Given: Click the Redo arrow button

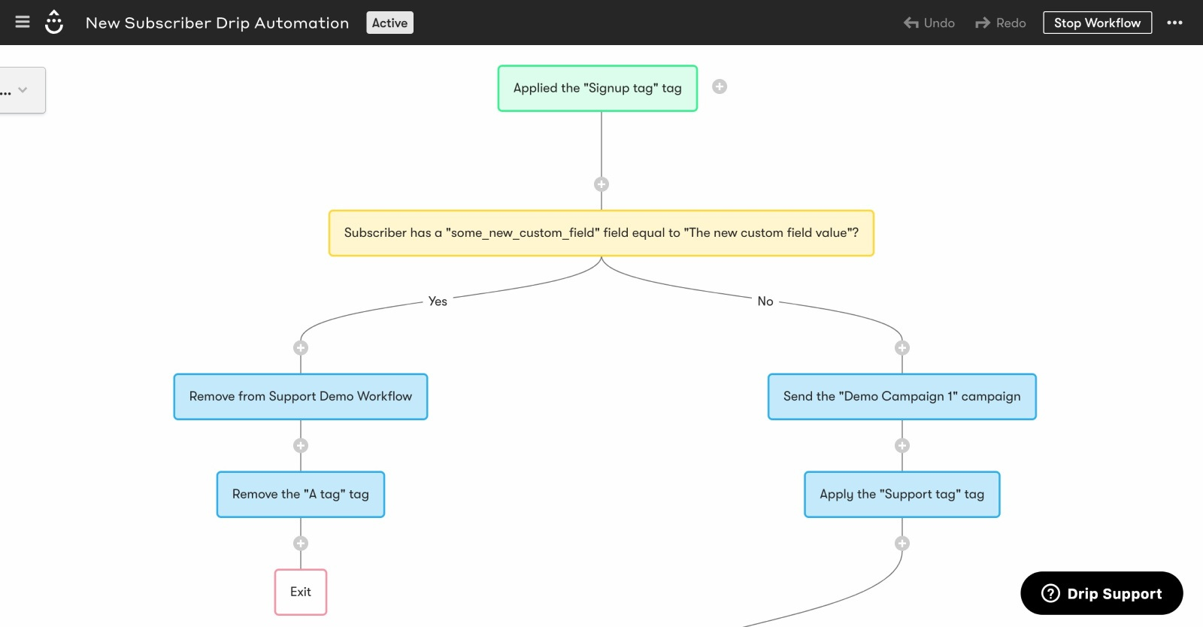Looking at the screenshot, I should coord(1001,23).
